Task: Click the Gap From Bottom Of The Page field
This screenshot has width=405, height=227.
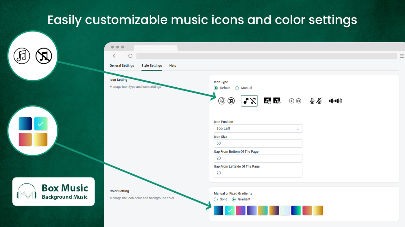Action: point(258,158)
